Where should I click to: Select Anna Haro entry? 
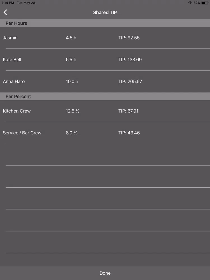[14, 81]
